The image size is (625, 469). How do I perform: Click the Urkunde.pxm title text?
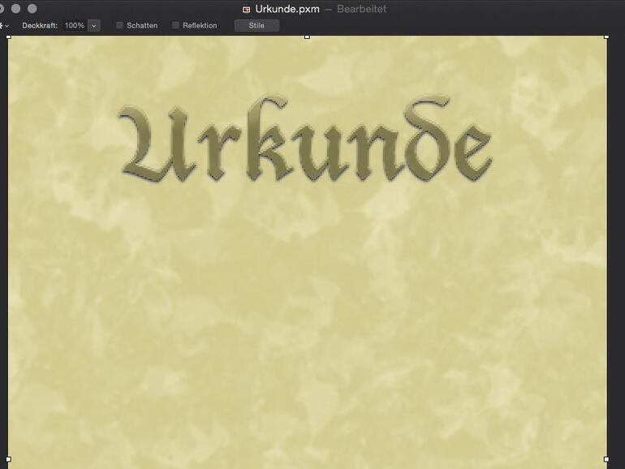point(287,9)
